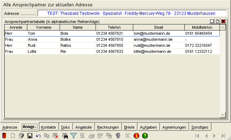Select the Vorname cell 'Lotte'
The image size is (231, 140).
pyautogui.click(x=43, y=51)
